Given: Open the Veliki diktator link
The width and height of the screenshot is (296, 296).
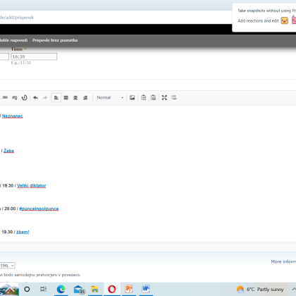Looking at the screenshot, I should (x=32, y=185).
